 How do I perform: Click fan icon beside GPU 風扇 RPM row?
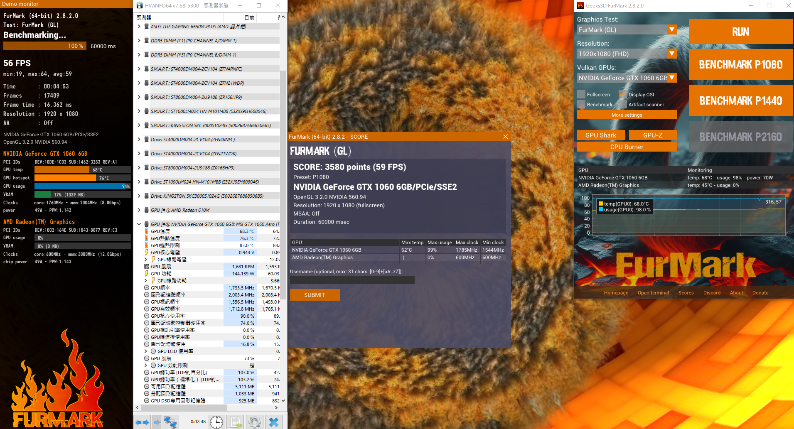coord(146,267)
